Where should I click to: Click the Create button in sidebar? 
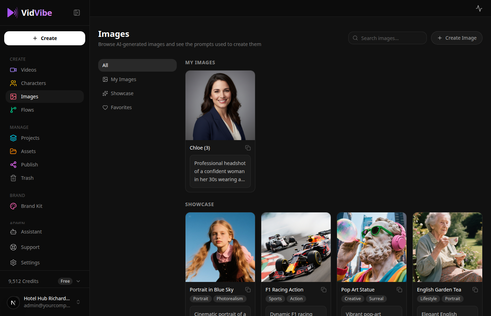pos(45,38)
